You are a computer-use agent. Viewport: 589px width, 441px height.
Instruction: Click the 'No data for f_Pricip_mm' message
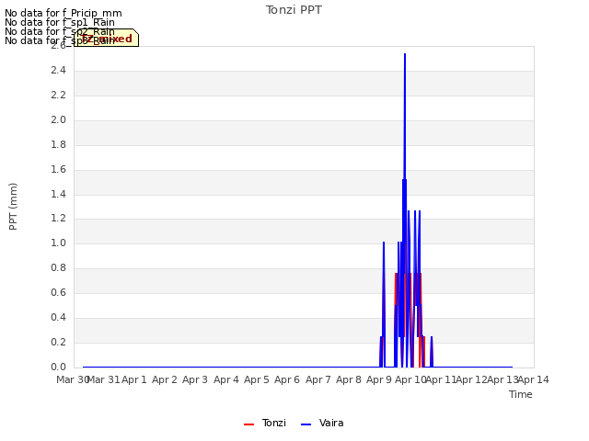64,13
